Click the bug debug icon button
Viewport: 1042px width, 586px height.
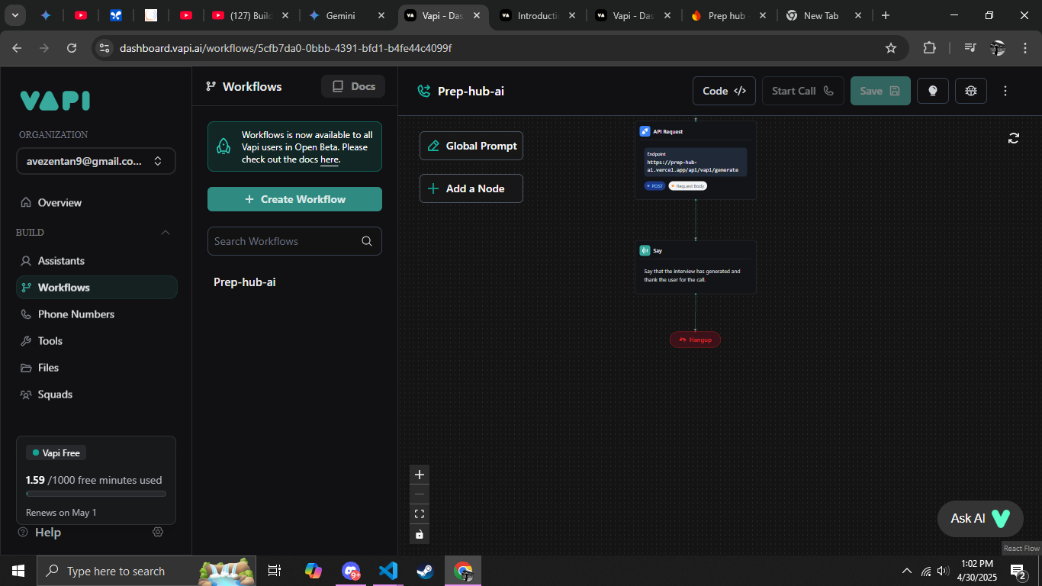coord(970,91)
